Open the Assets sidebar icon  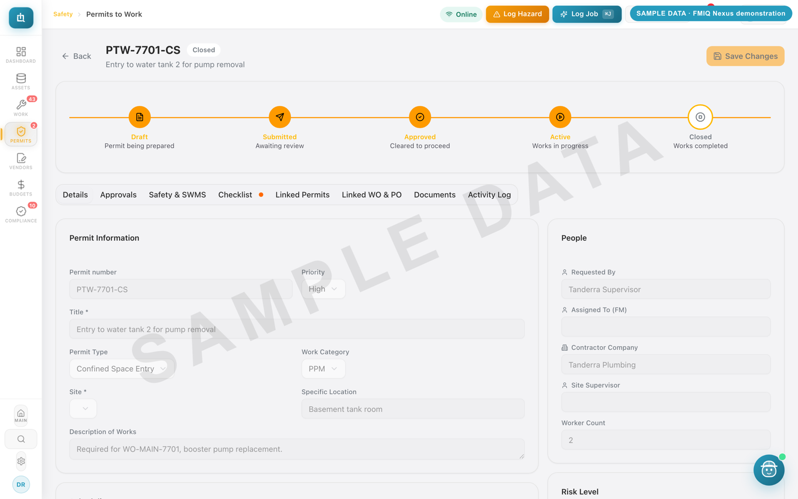pyautogui.click(x=21, y=81)
